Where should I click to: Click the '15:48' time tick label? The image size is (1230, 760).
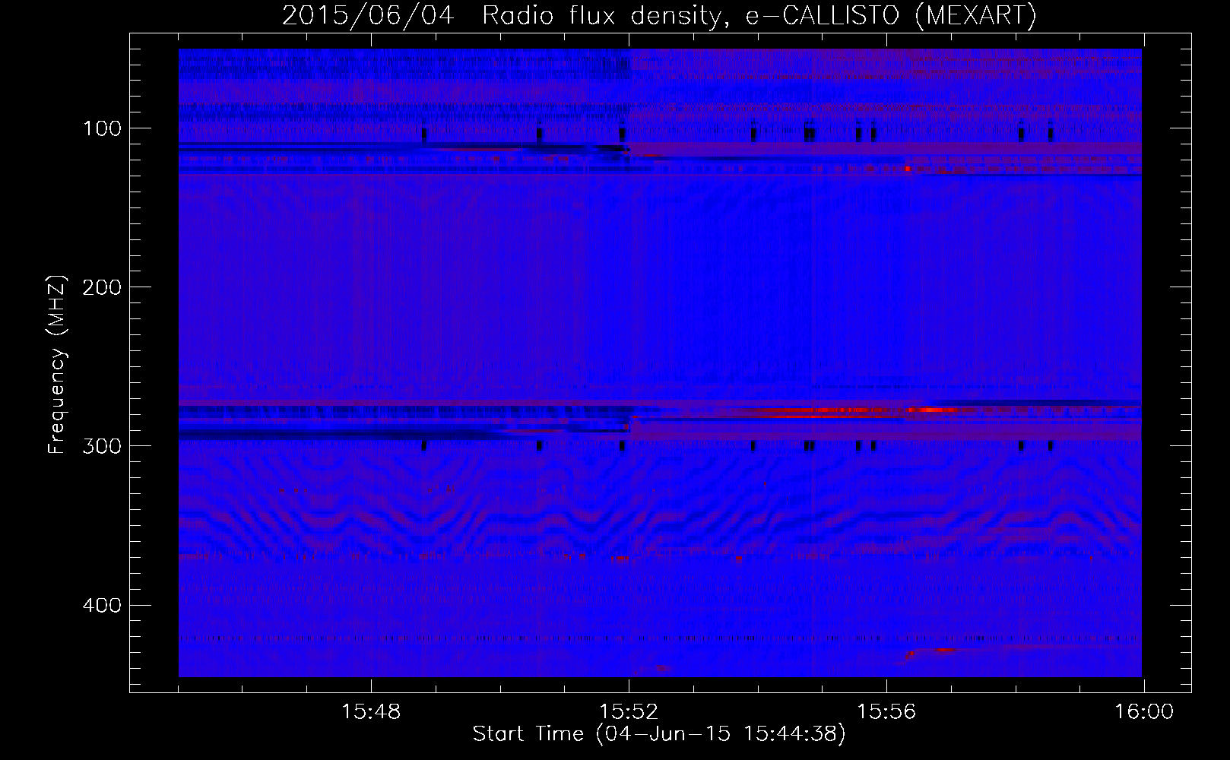tap(371, 712)
